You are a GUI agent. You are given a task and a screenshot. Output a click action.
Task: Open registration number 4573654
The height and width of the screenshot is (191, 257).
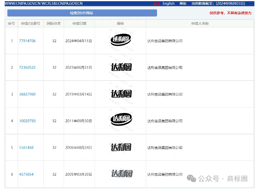(26, 174)
